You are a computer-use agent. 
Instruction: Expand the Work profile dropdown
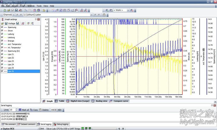pos(128,10)
